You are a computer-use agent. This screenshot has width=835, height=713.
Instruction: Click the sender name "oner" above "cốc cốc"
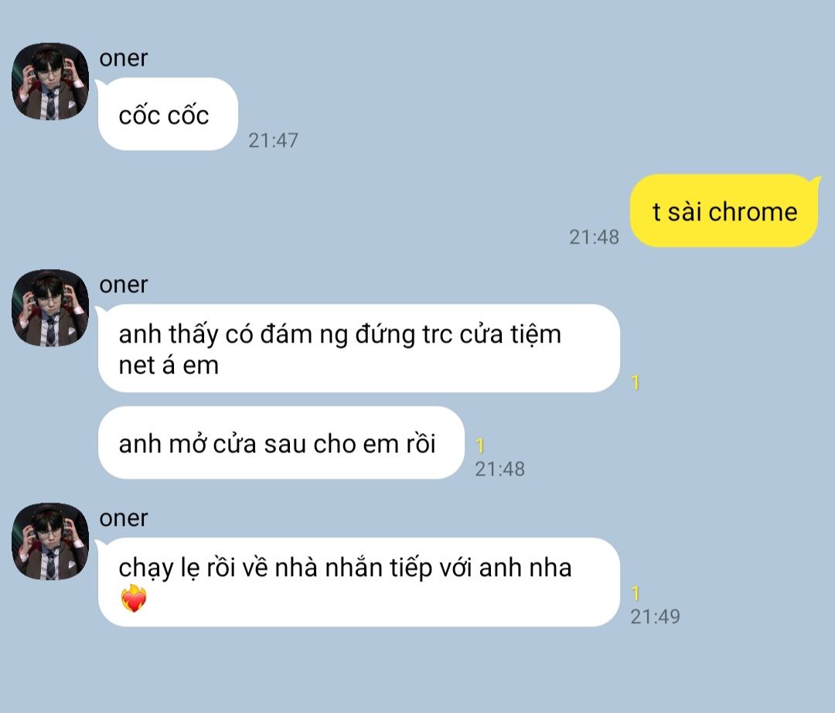pos(124,58)
